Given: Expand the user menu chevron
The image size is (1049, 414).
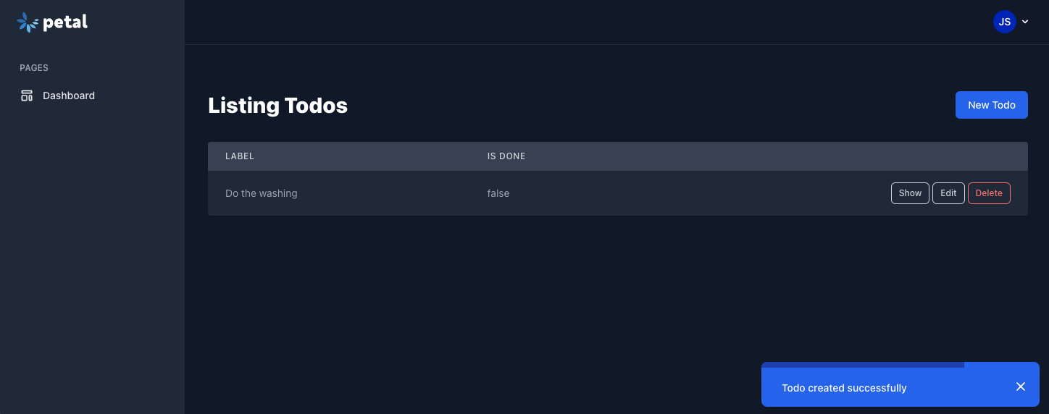Looking at the screenshot, I should pos(1025,22).
